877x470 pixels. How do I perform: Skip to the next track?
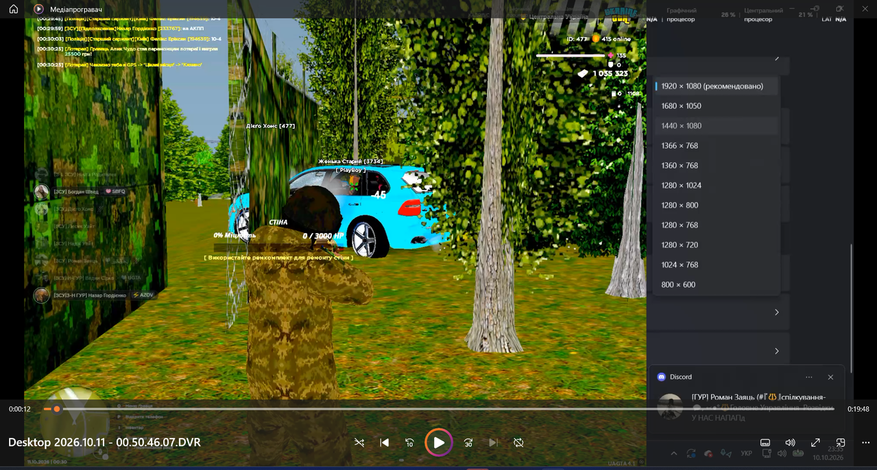(x=493, y=443)
